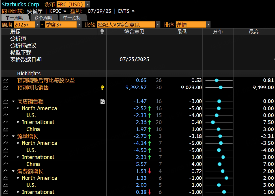Click consensus value 9,292.57
This screenshot has width=275, height=196.
(136, 88)
